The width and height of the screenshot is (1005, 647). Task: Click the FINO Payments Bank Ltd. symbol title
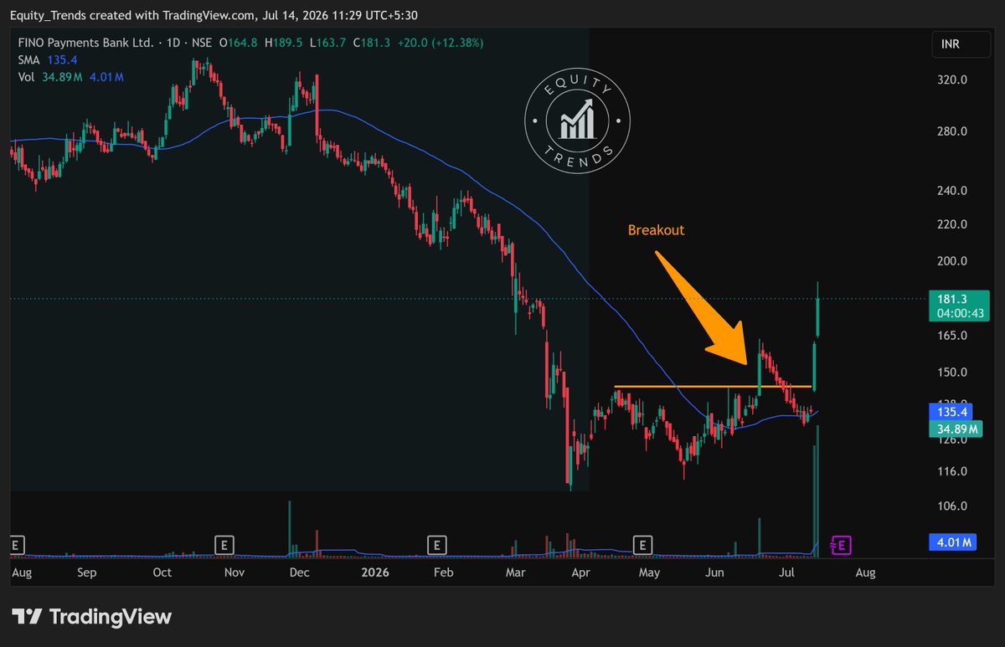point(86,43)
